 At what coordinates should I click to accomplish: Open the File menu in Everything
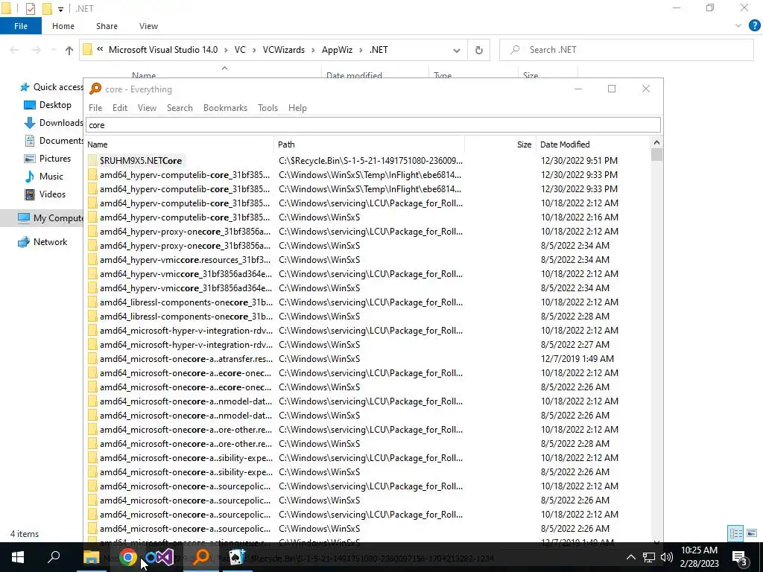pos(95,108)
